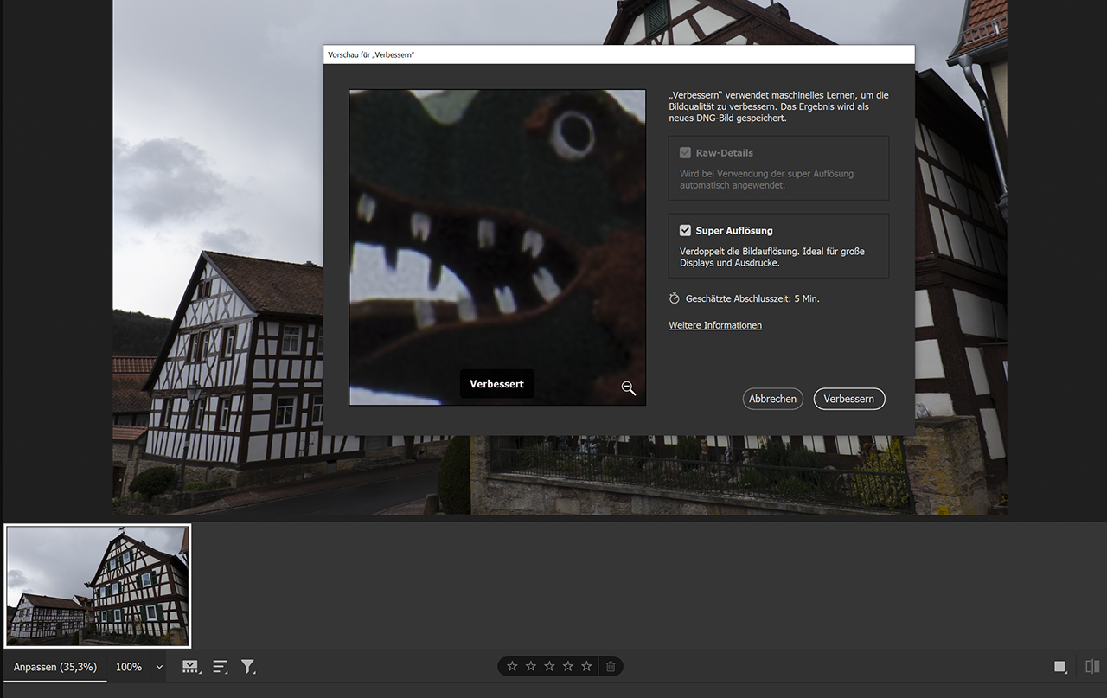Give the photo a five-star rating
This screenshot has width=1107, height=698.
pos(586,666)
